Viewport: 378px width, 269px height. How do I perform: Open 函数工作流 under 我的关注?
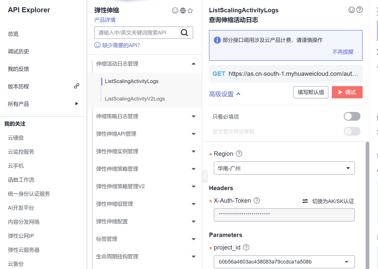pos(21,180)
